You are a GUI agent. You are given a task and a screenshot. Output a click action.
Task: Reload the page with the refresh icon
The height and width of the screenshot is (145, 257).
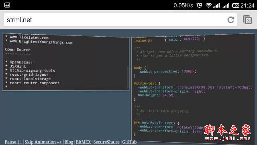pos(231,20)
